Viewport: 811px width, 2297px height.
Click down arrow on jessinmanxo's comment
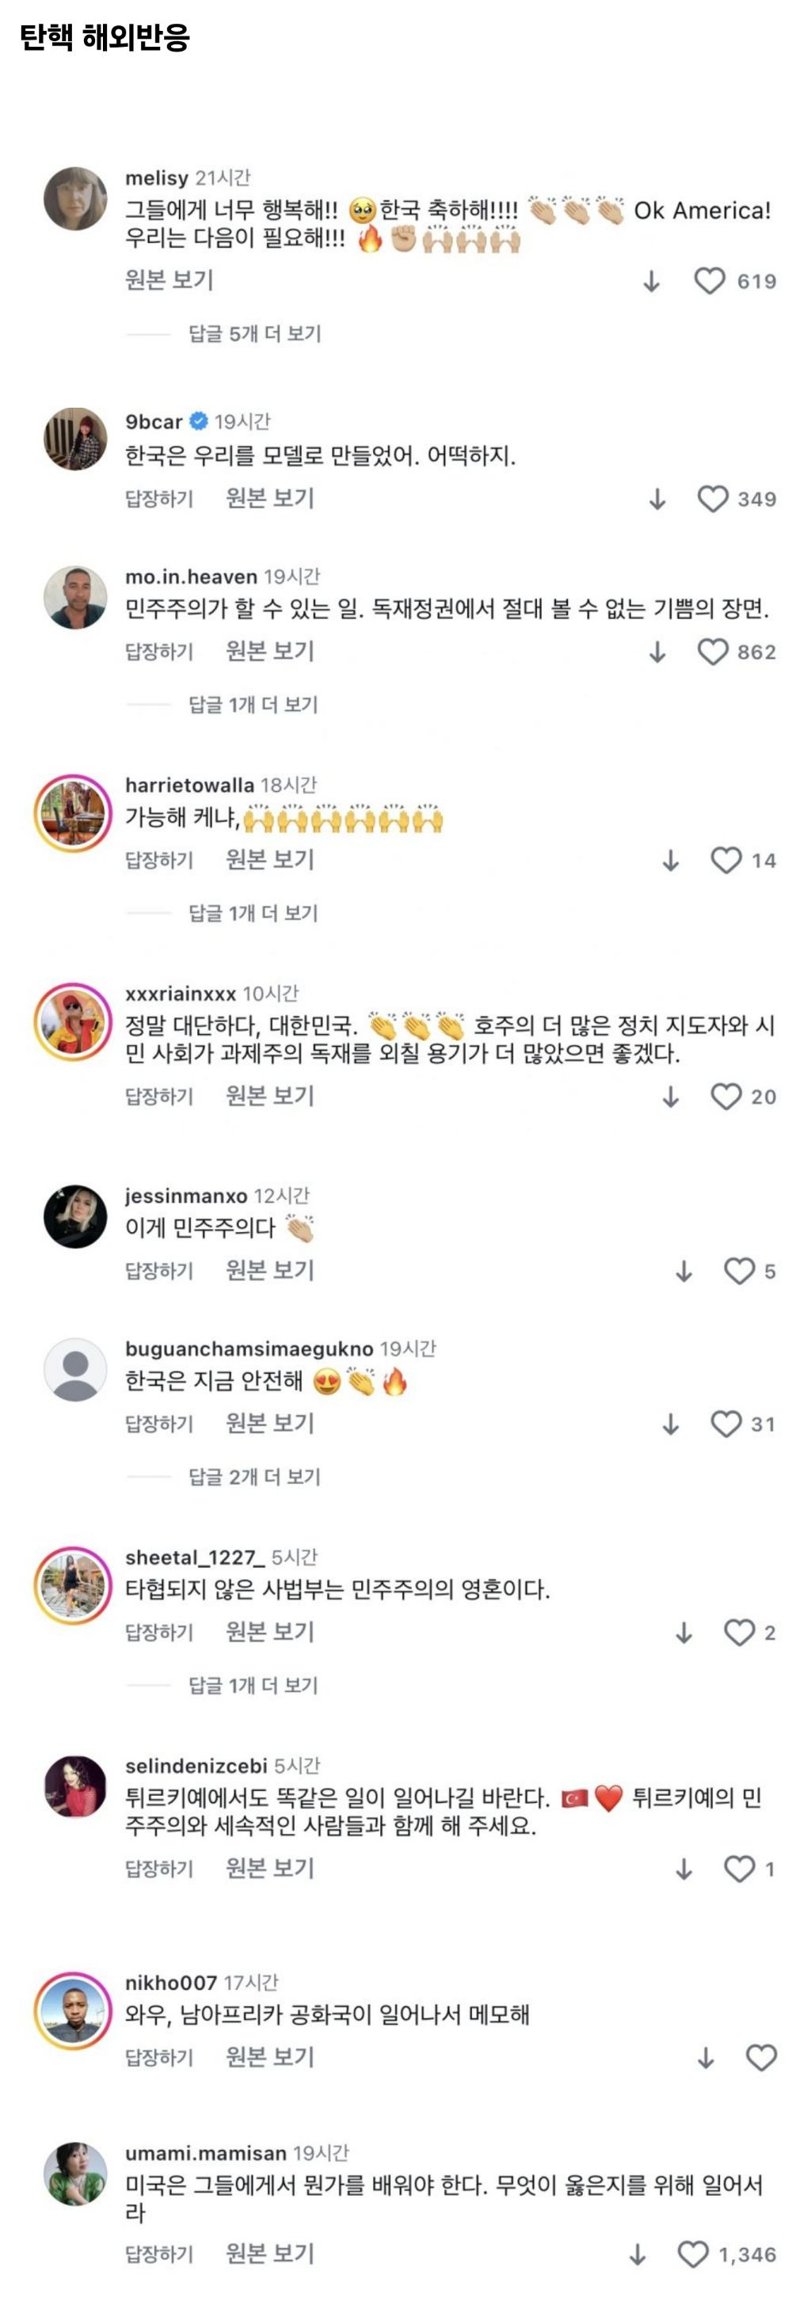[x=683, y=1271]
